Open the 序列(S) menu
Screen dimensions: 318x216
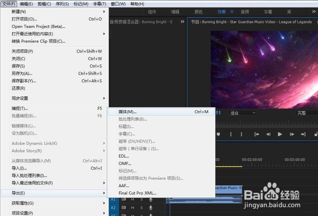tap(62, 4)
